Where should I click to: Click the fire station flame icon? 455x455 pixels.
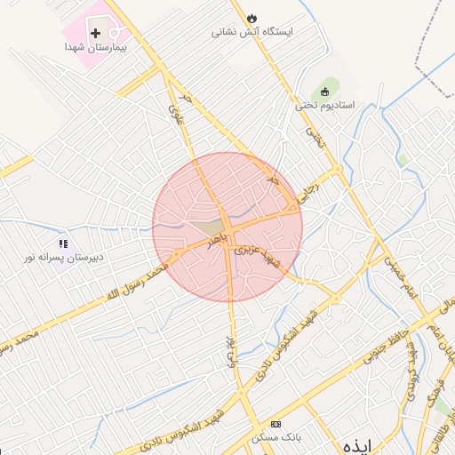[x=251, y=19]
